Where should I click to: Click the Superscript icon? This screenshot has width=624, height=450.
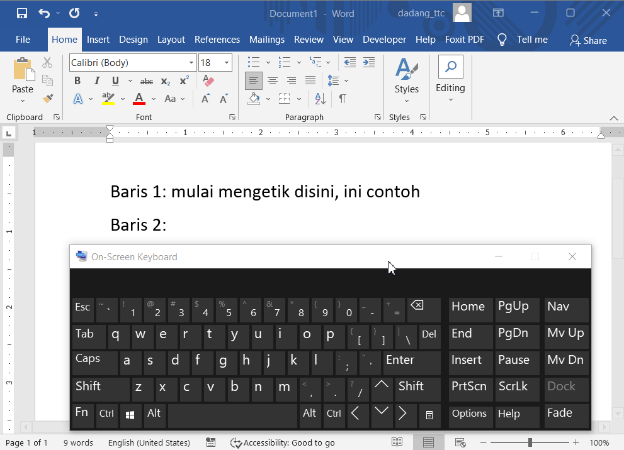pos(183,80)
